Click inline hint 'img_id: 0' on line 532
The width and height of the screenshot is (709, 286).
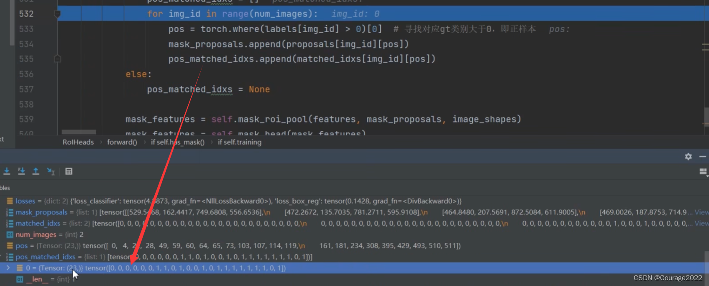[356, 14]
